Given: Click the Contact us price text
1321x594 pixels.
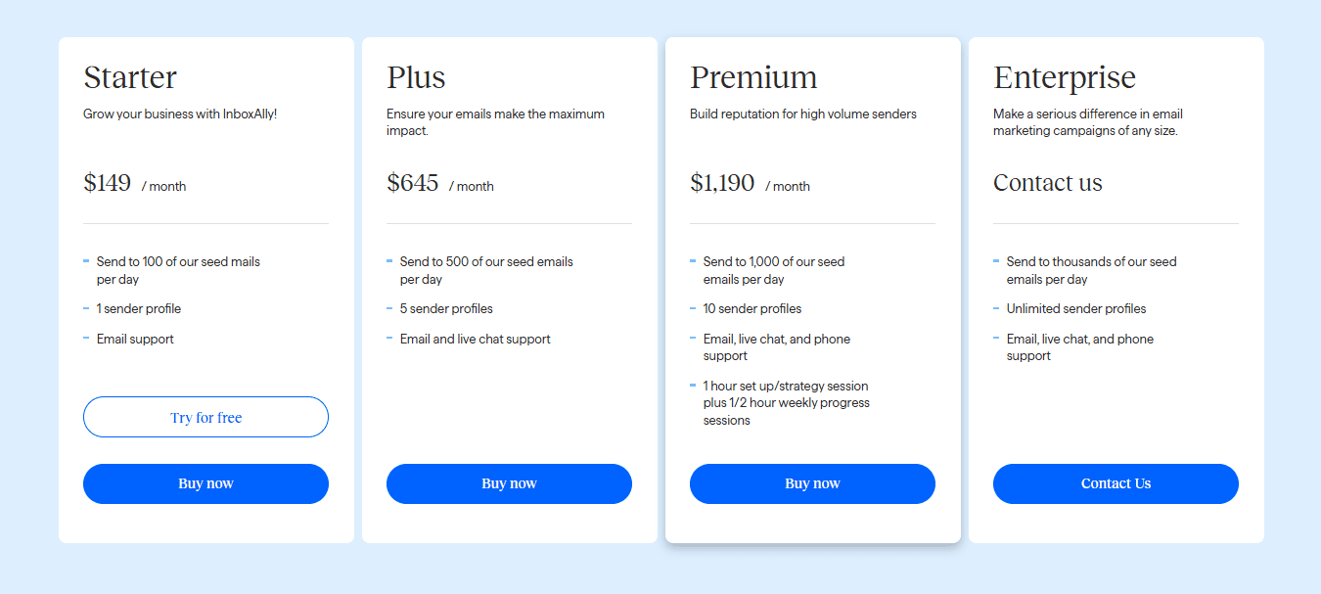Looking at the screenshot, I should tap(1048, 183).
